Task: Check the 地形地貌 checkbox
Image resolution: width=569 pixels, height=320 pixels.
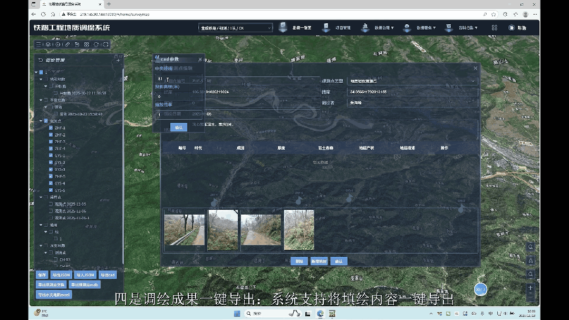Action: pos(46,79)
